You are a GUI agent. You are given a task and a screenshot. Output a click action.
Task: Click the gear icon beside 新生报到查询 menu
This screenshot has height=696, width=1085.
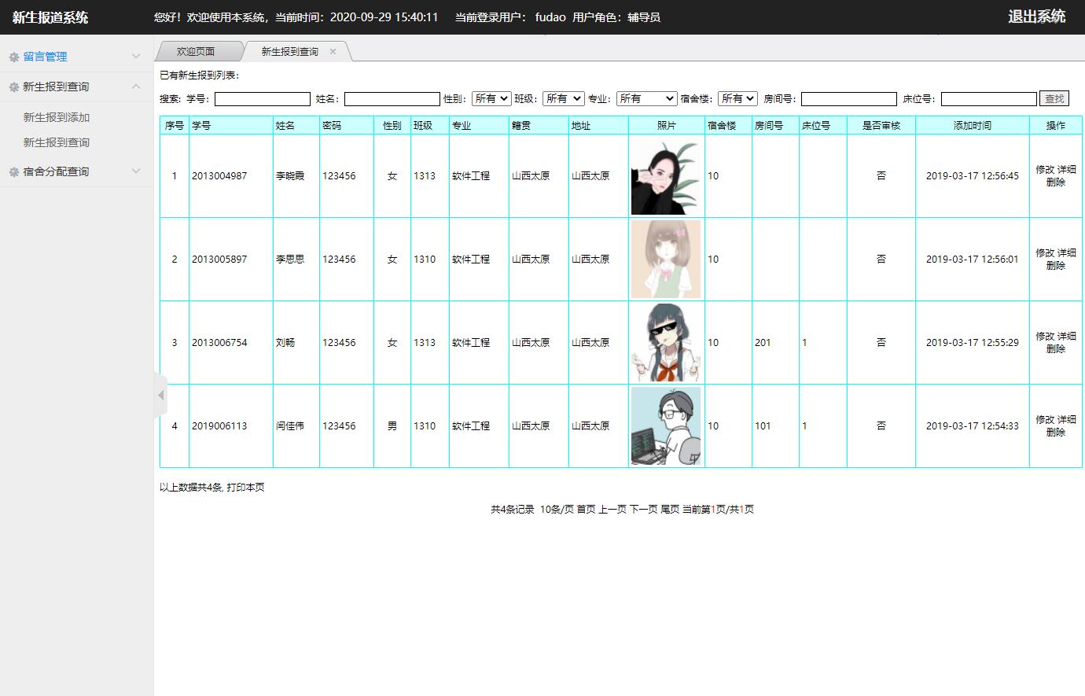(13, 87)
